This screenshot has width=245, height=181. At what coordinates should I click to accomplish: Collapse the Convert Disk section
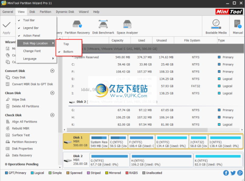(x=52, y=71)
